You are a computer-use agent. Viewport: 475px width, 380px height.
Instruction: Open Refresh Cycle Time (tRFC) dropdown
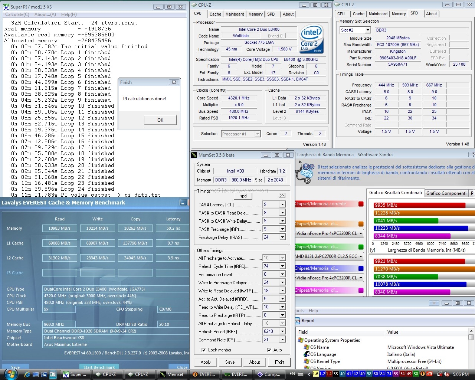282,266
